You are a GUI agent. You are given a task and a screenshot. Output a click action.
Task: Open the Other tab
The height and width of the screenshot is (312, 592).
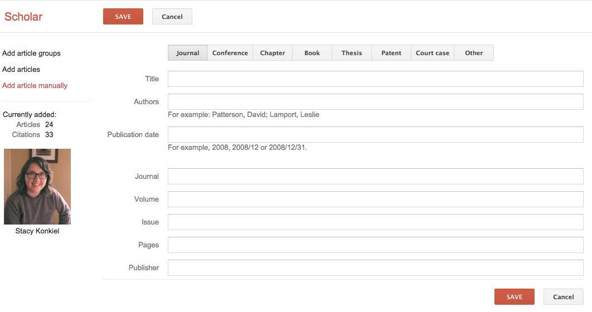[x=474, y=53]
